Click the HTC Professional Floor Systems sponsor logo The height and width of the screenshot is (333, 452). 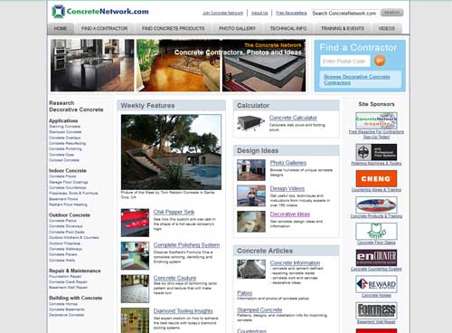376,152
